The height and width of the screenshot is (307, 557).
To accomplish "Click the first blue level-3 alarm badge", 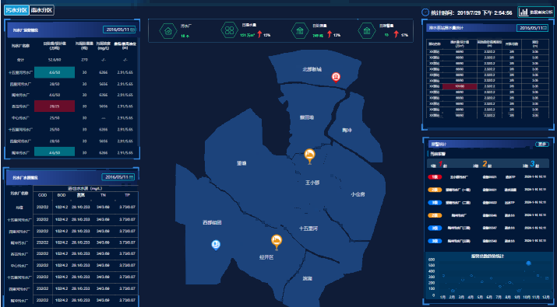I will (435, 202).
